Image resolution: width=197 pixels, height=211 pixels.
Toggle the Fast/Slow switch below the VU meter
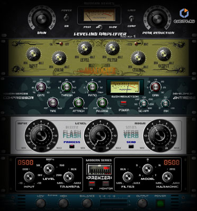click(100, 27)
